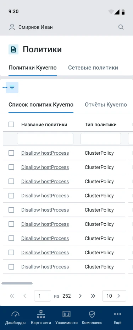Viewport: 133px width, 330px height.
Task: Go to the first page of results
Action: [12, 296]
